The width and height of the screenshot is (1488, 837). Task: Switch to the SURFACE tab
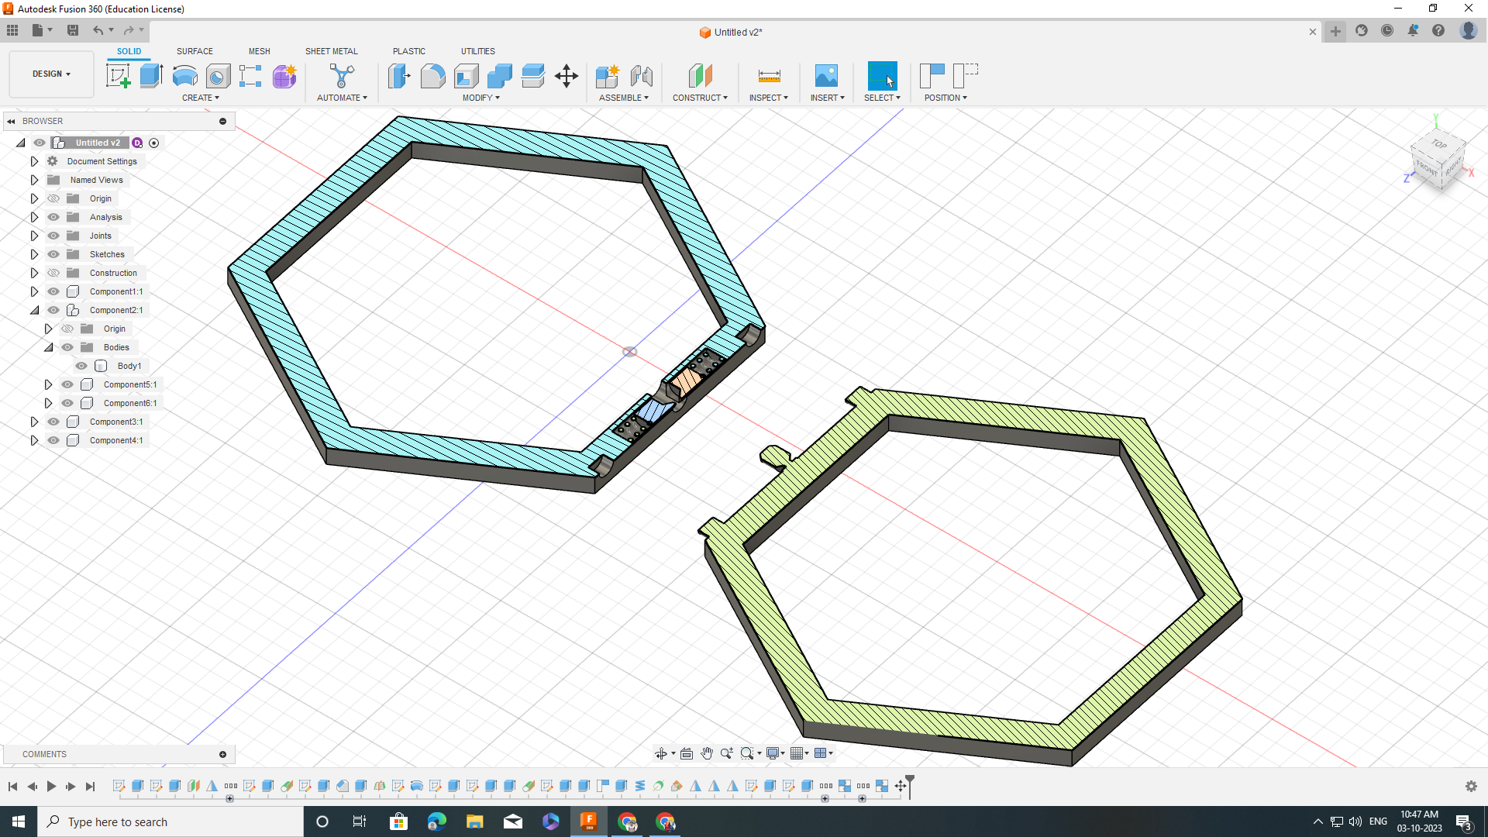tap(195, 51)
